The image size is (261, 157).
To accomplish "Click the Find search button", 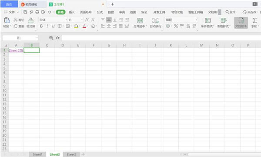I will pos(231,12).
